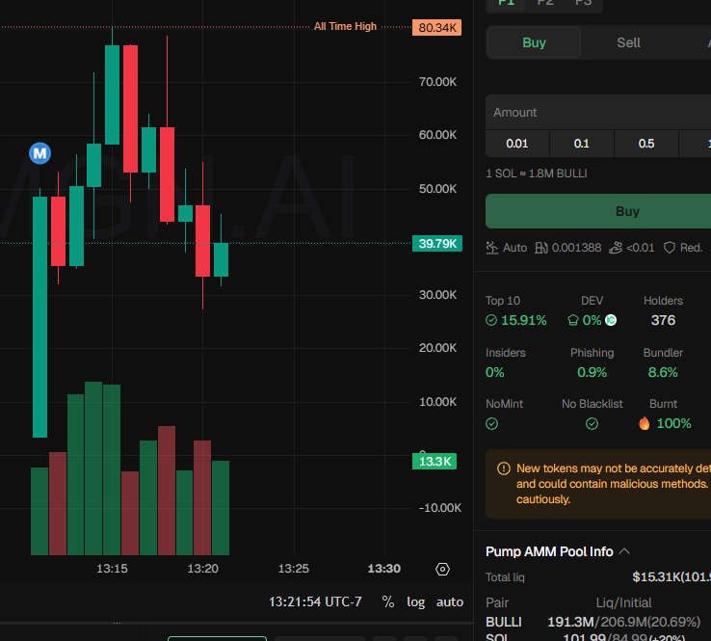
Task: Click the Phishing value 0.9%
Action: 592,372
